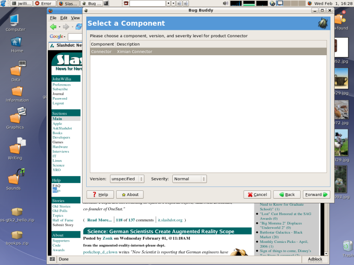
Task: Click the red telephone icon in panel
Action: pyautogui.click(x=126, y=3)
